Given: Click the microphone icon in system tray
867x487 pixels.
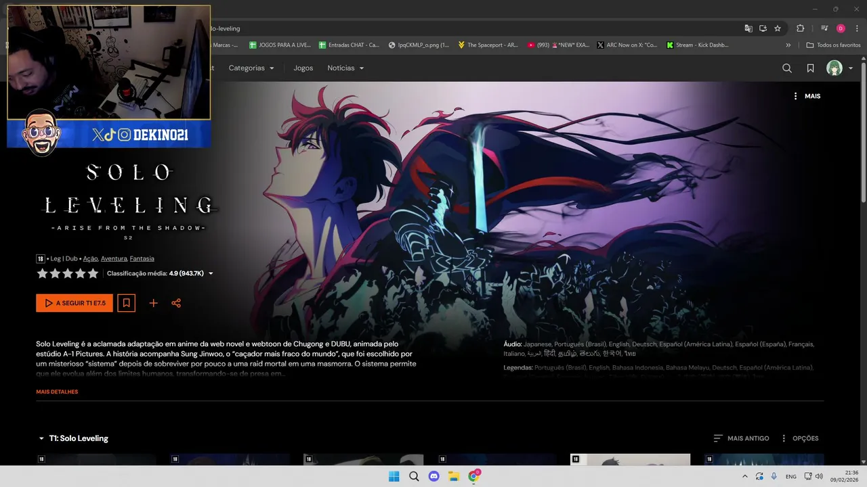Looking at the screenshot, I should (x=774, y=476).
